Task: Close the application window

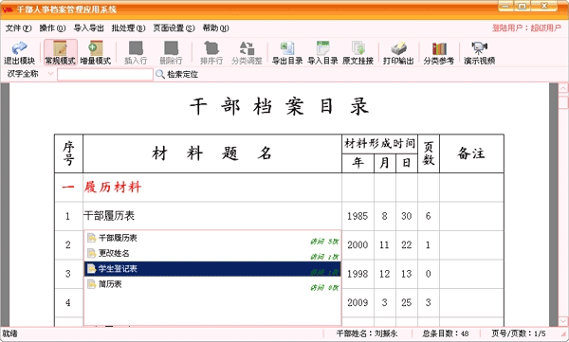Action: 544,6
